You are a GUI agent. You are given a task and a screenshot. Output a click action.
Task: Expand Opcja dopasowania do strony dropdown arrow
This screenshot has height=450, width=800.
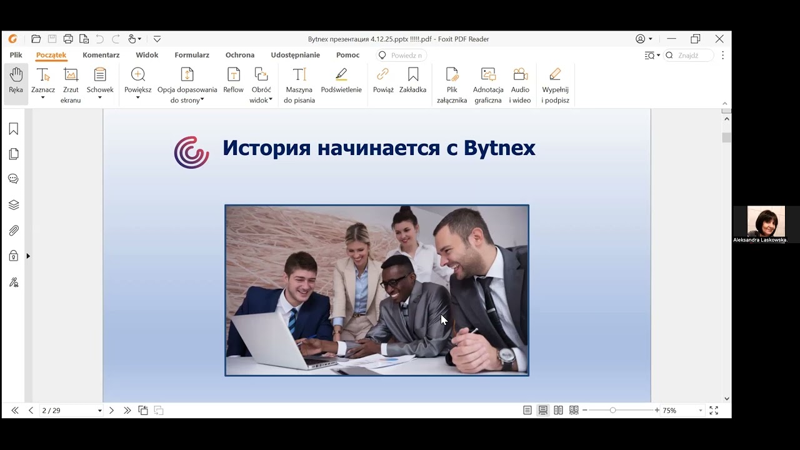tap(202, 99)
